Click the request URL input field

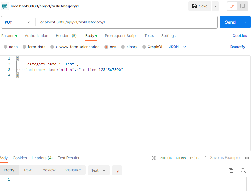pyautogui.click(x=126, y=22)
